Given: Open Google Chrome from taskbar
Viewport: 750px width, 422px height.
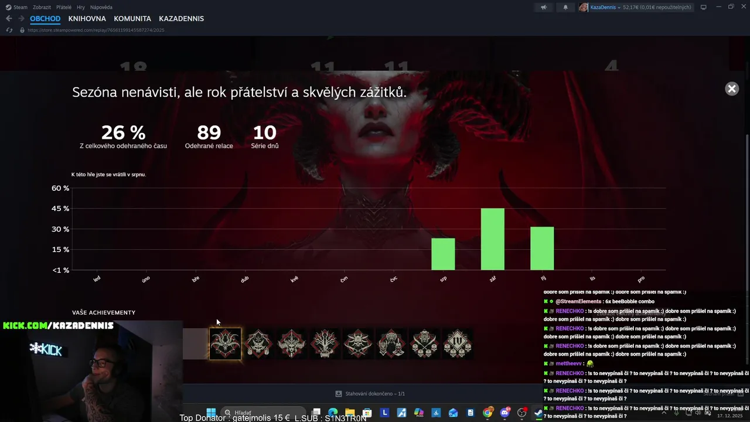Looking at the screenshot, I should 487,413.
